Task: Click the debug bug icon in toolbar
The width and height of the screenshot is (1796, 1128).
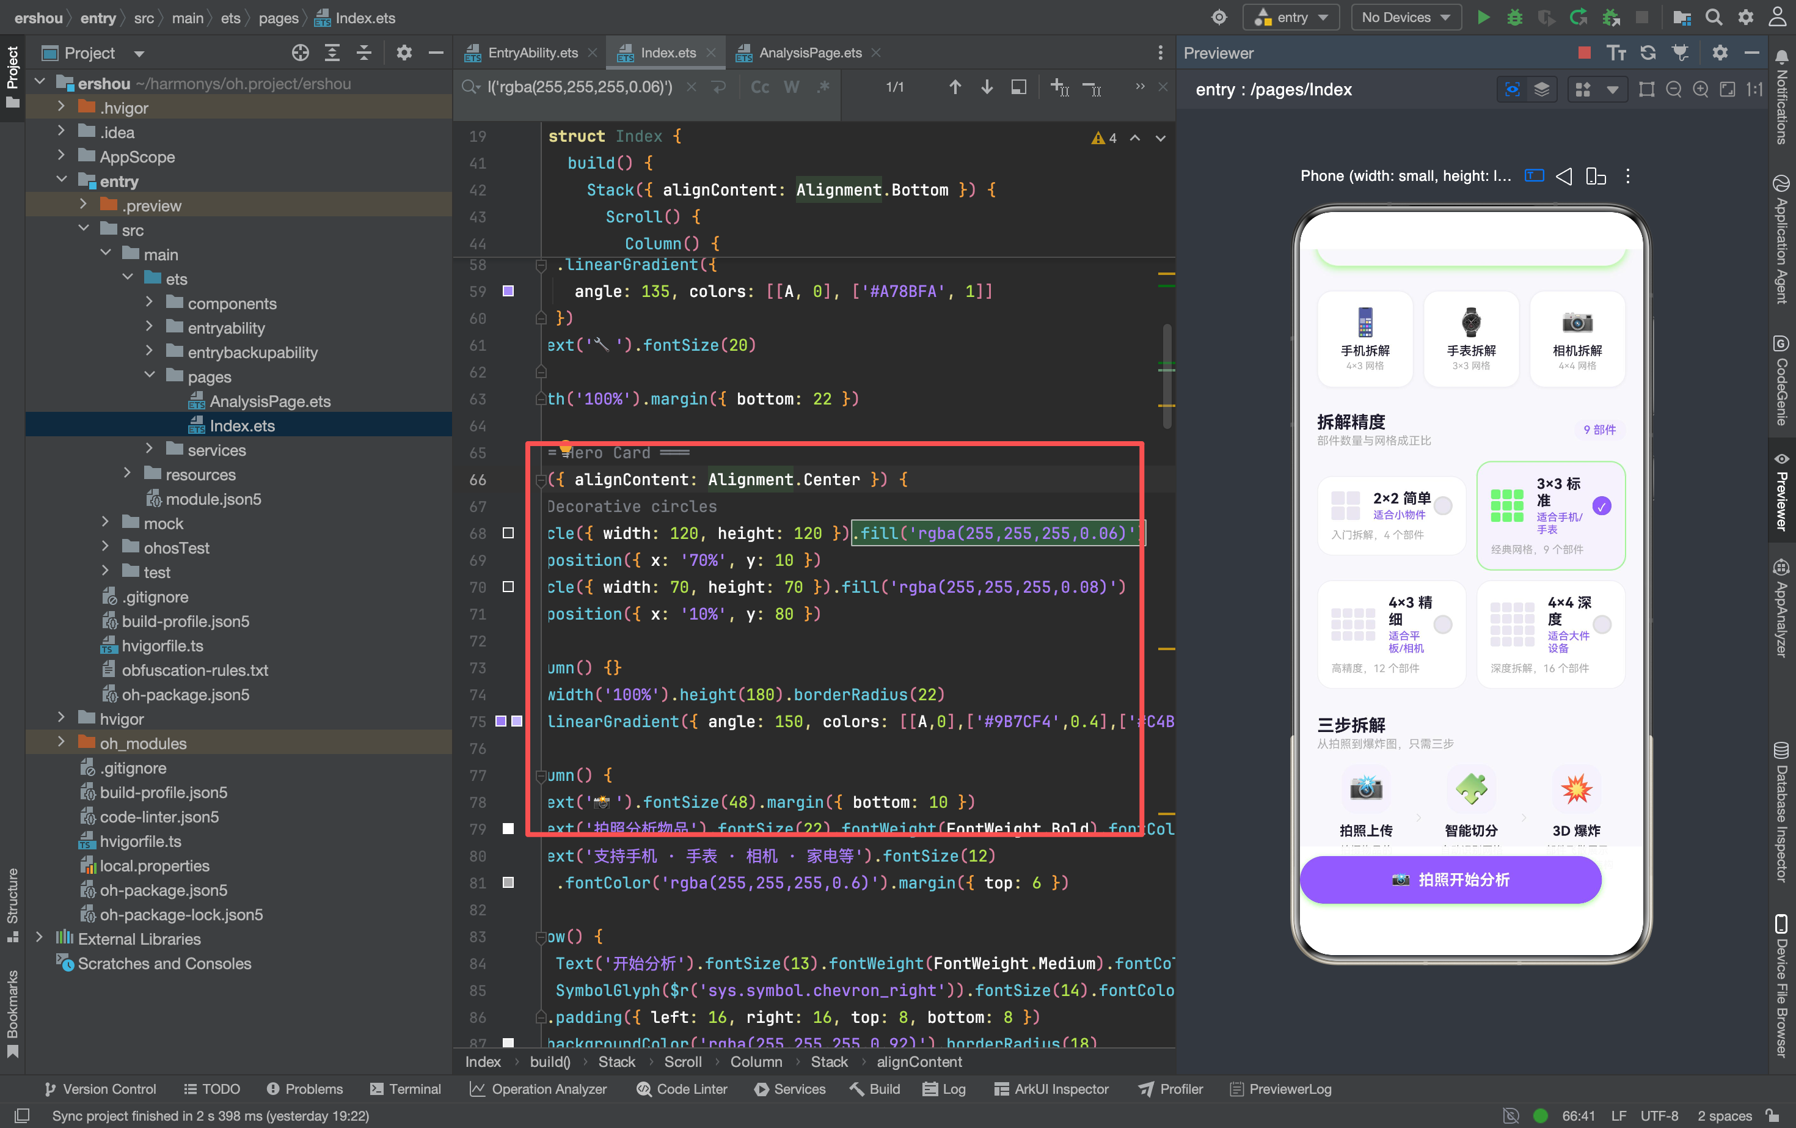Action: (1515, 17)
